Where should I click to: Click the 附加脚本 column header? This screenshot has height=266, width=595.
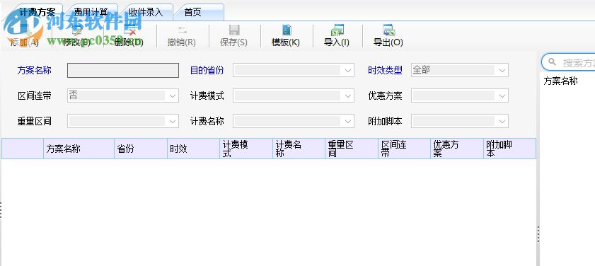tap(509, 149)
